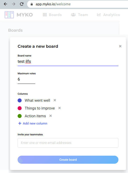Click the plus icon to add column
128x173 pixels.
[x=20, y=123]
